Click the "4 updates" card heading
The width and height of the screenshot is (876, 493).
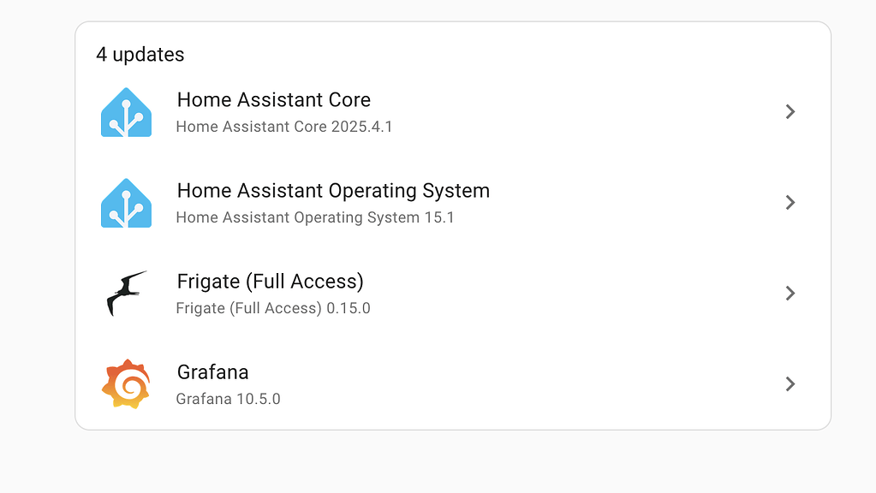pos(140,55)
